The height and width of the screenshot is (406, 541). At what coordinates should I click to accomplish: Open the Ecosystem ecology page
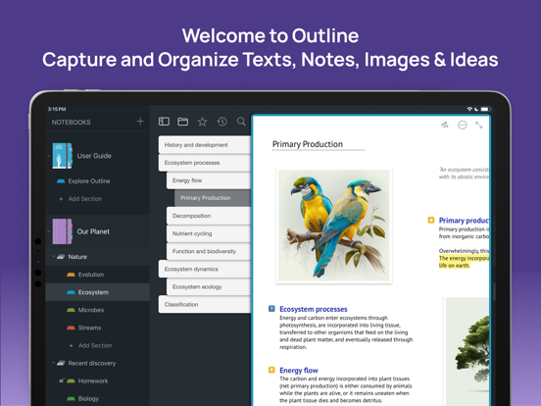209,286
